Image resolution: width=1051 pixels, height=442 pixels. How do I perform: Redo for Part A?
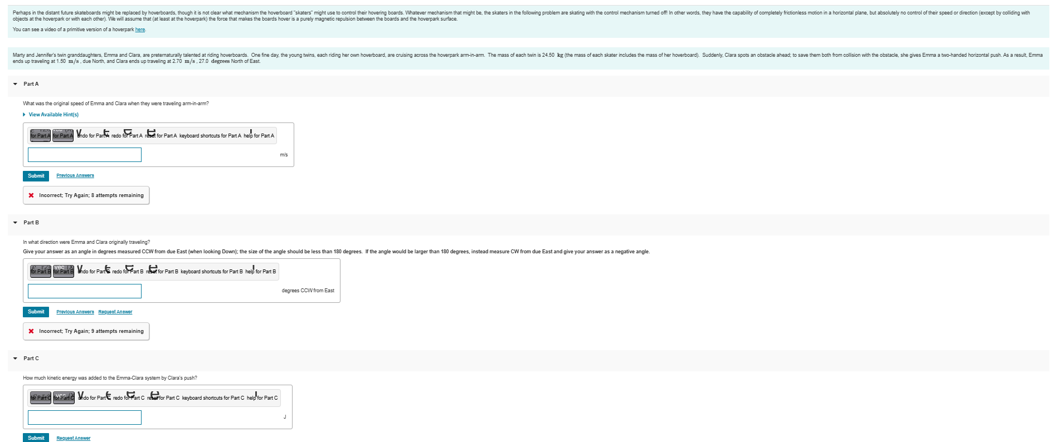click(x=126, y=135)
